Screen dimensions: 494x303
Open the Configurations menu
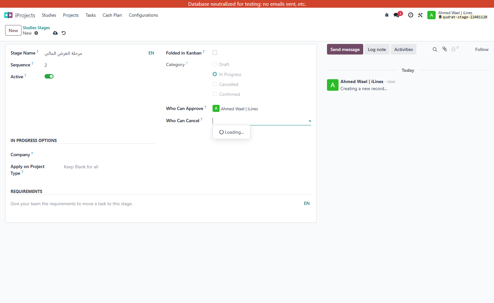pyautogui.click(x=143, y=15)
